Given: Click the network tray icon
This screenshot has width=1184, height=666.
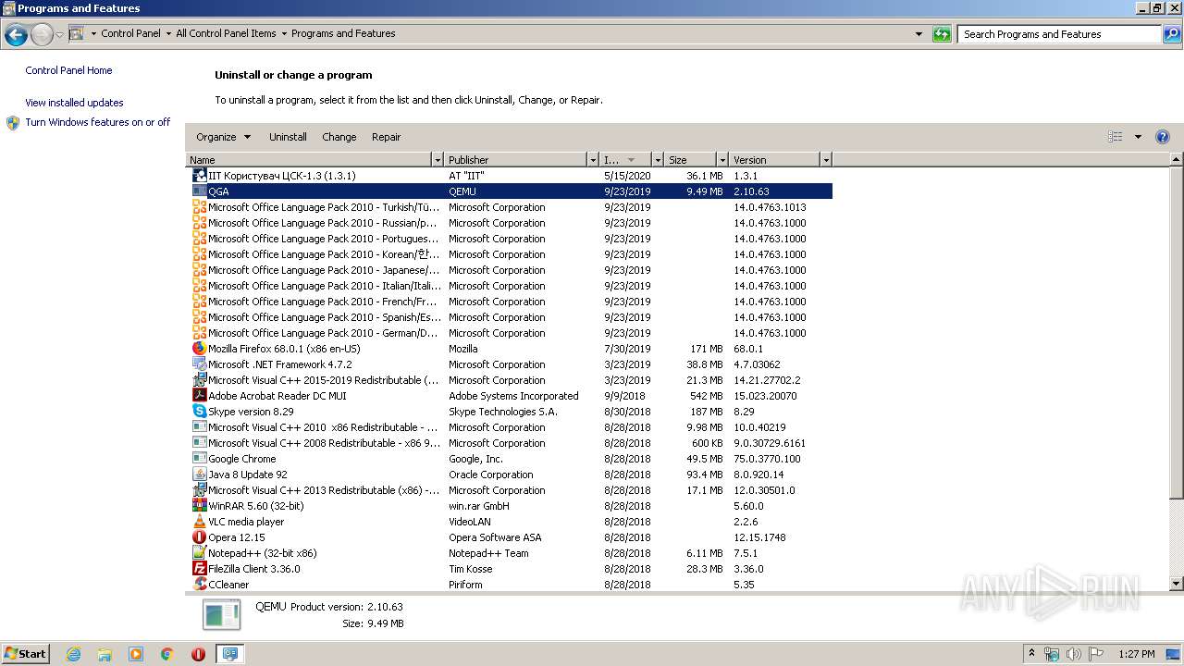Looking at the screenshot, I should (x=1052, y=654).
